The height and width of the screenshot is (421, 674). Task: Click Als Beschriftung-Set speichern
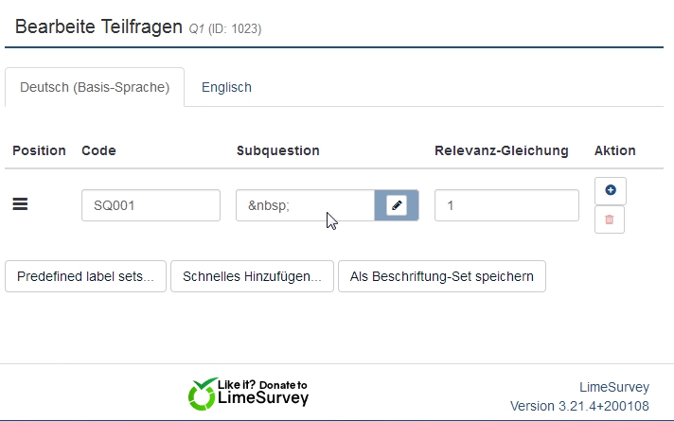coord(441,276)
